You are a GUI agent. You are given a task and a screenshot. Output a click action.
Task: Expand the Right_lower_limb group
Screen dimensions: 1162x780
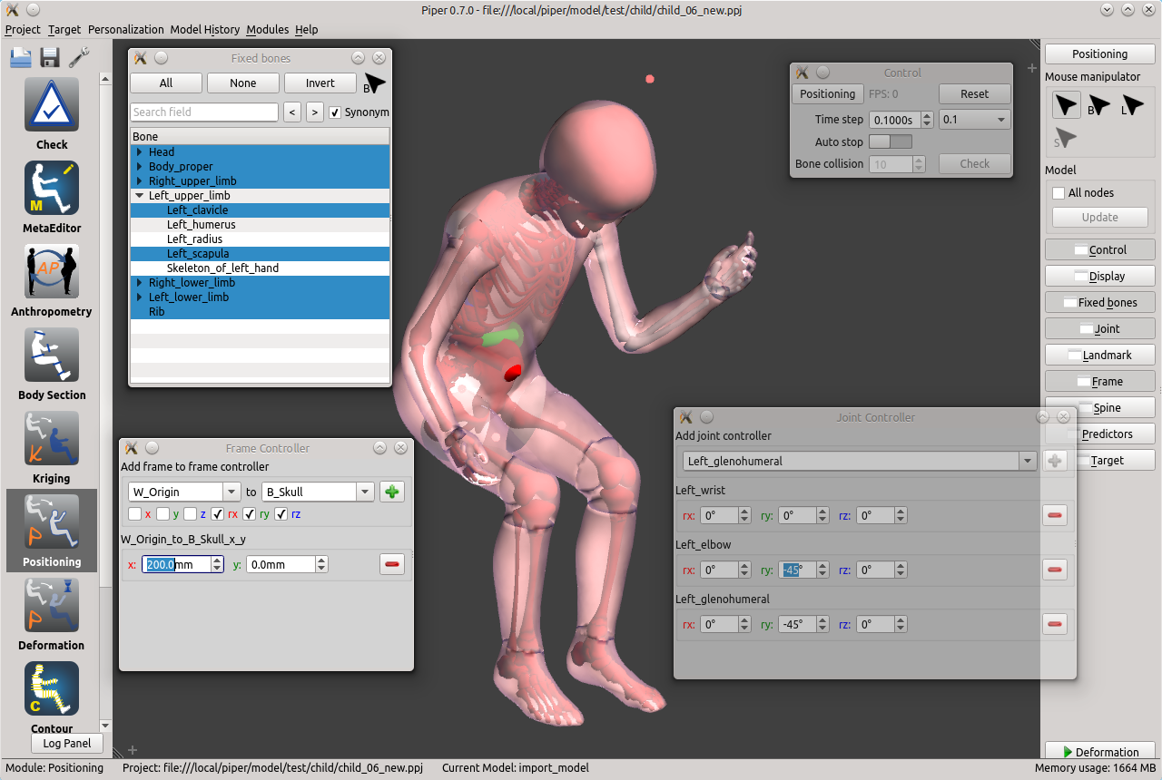point(140,283)
